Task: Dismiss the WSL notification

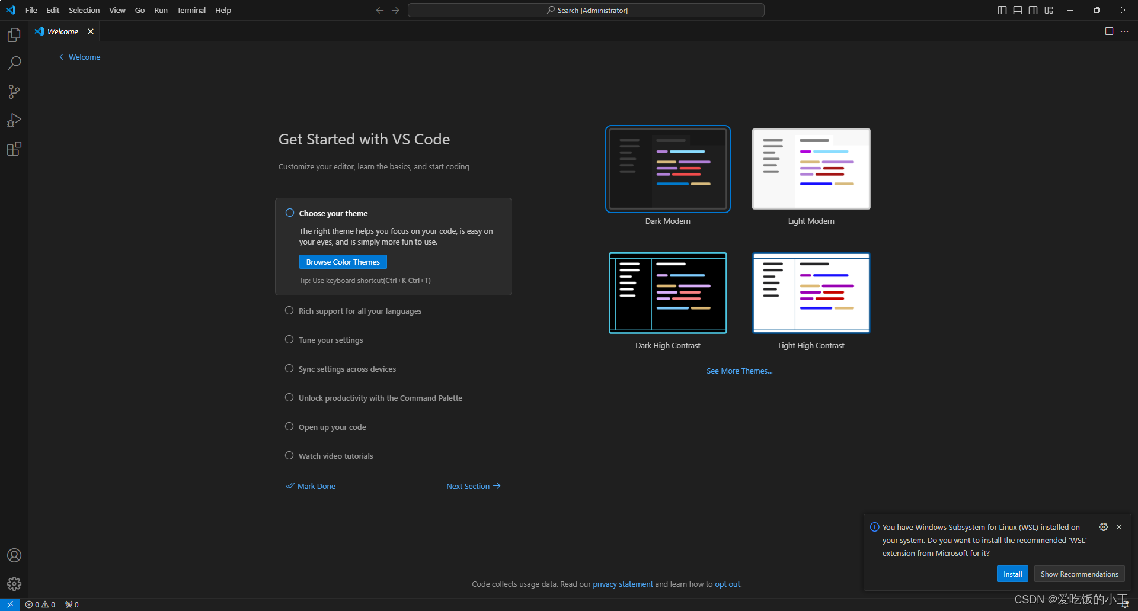Action: pyautogui.click(x=1119, y=527)
